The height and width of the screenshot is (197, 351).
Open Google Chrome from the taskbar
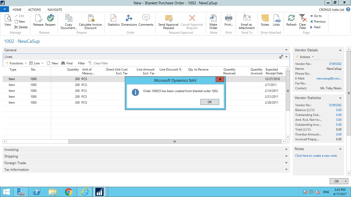(x=68, y=192)
